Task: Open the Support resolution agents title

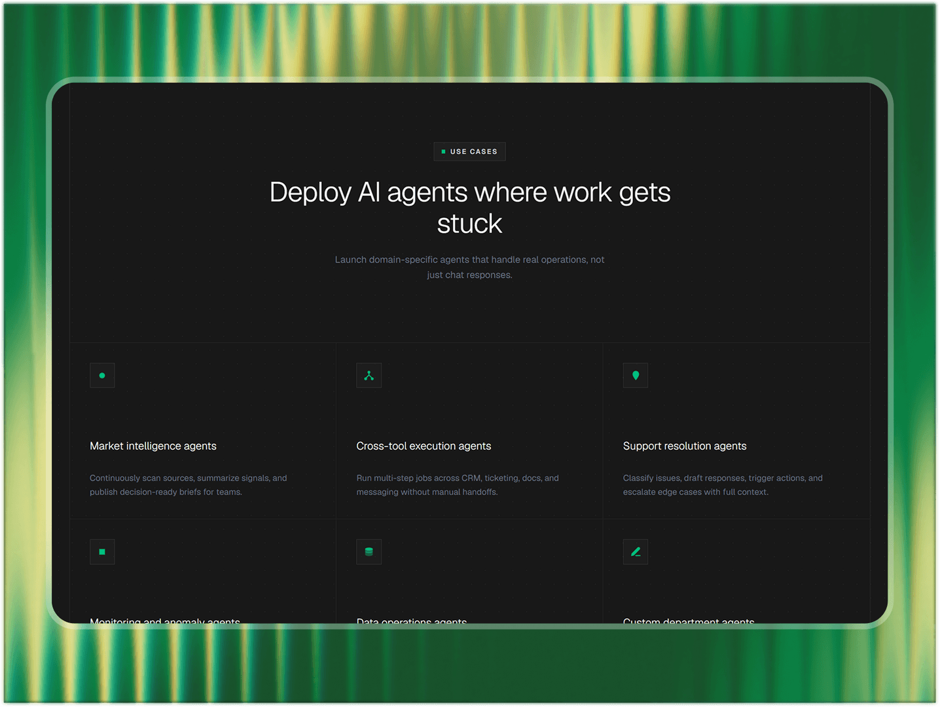Action: (685, 446)
